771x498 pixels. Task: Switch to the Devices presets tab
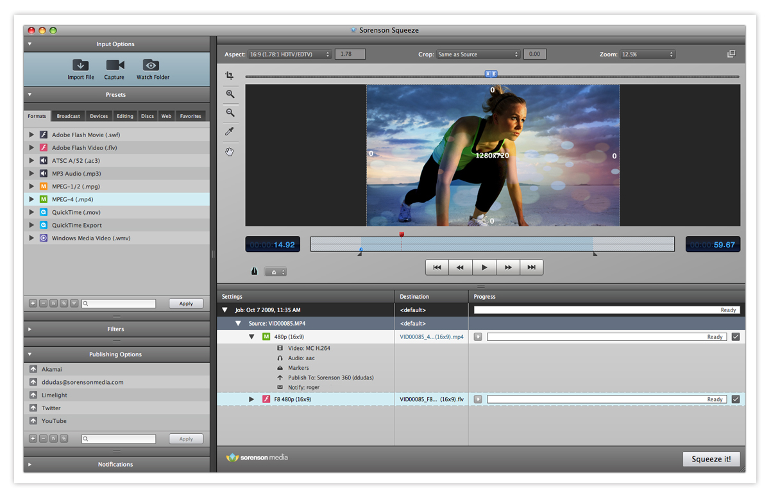tap(99, 116)
